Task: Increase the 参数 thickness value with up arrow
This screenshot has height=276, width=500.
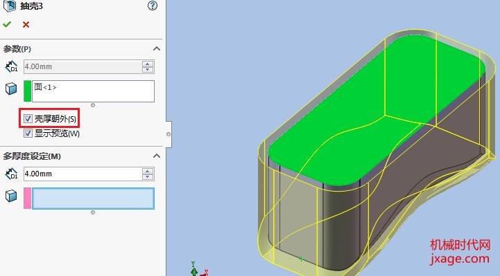Action: click(x=147, y=64)
